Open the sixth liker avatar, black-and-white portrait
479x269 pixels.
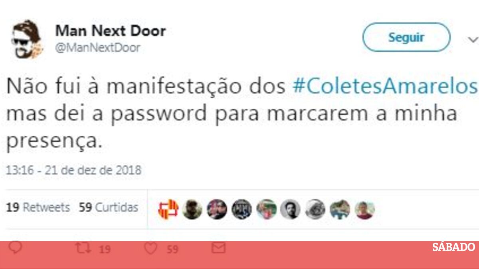tap(290, 209)
